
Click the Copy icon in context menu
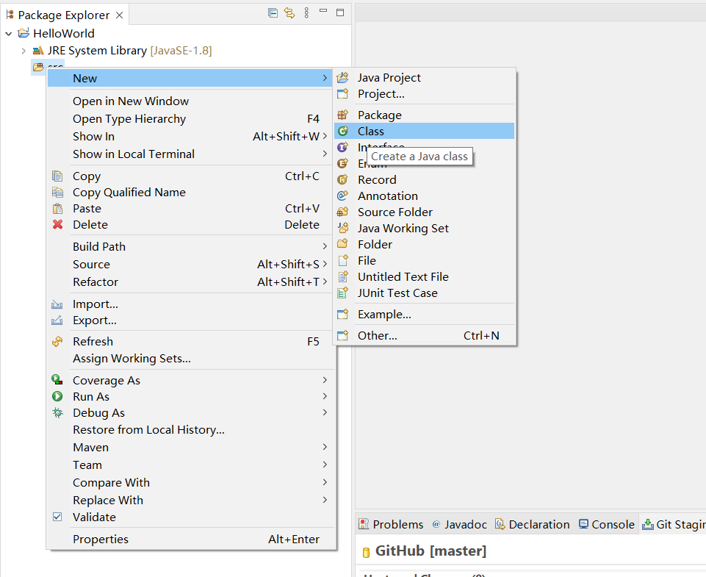pyautogui.click(x=57, y=176)
